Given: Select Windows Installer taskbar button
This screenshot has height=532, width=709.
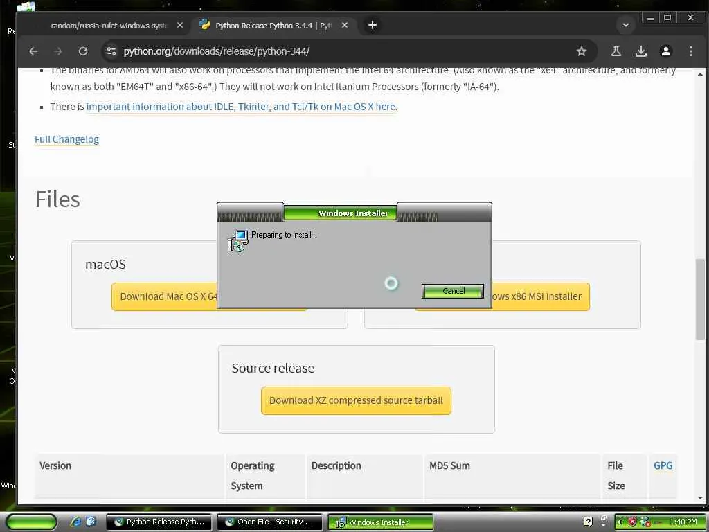Looking at the screenshot, I should point(380,522).
